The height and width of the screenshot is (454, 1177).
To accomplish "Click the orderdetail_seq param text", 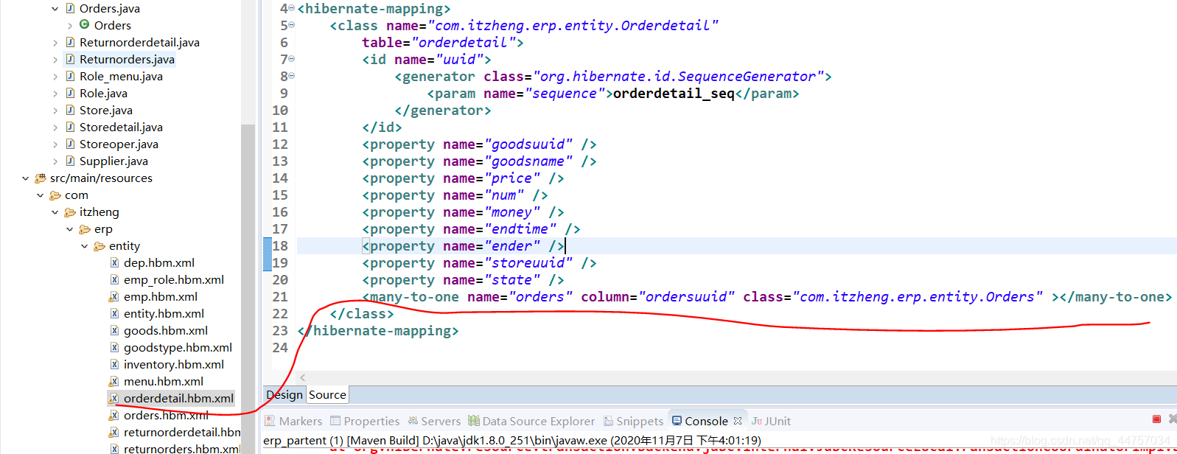I will pos(674,94).
